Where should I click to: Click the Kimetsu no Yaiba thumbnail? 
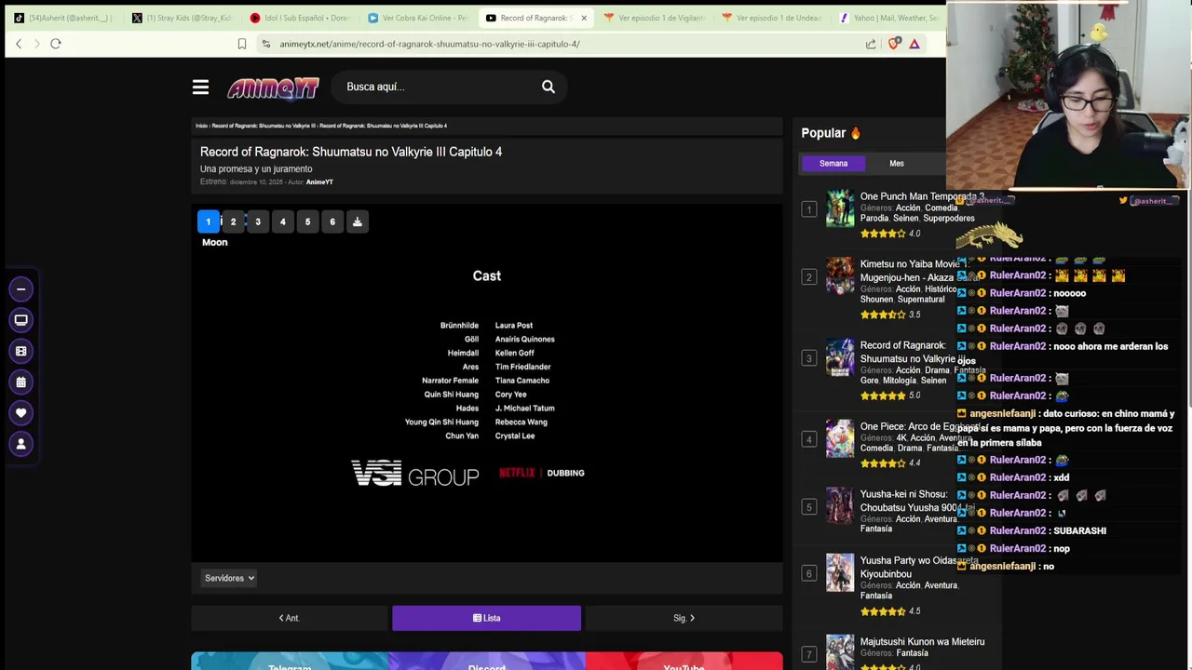(840, 276)
